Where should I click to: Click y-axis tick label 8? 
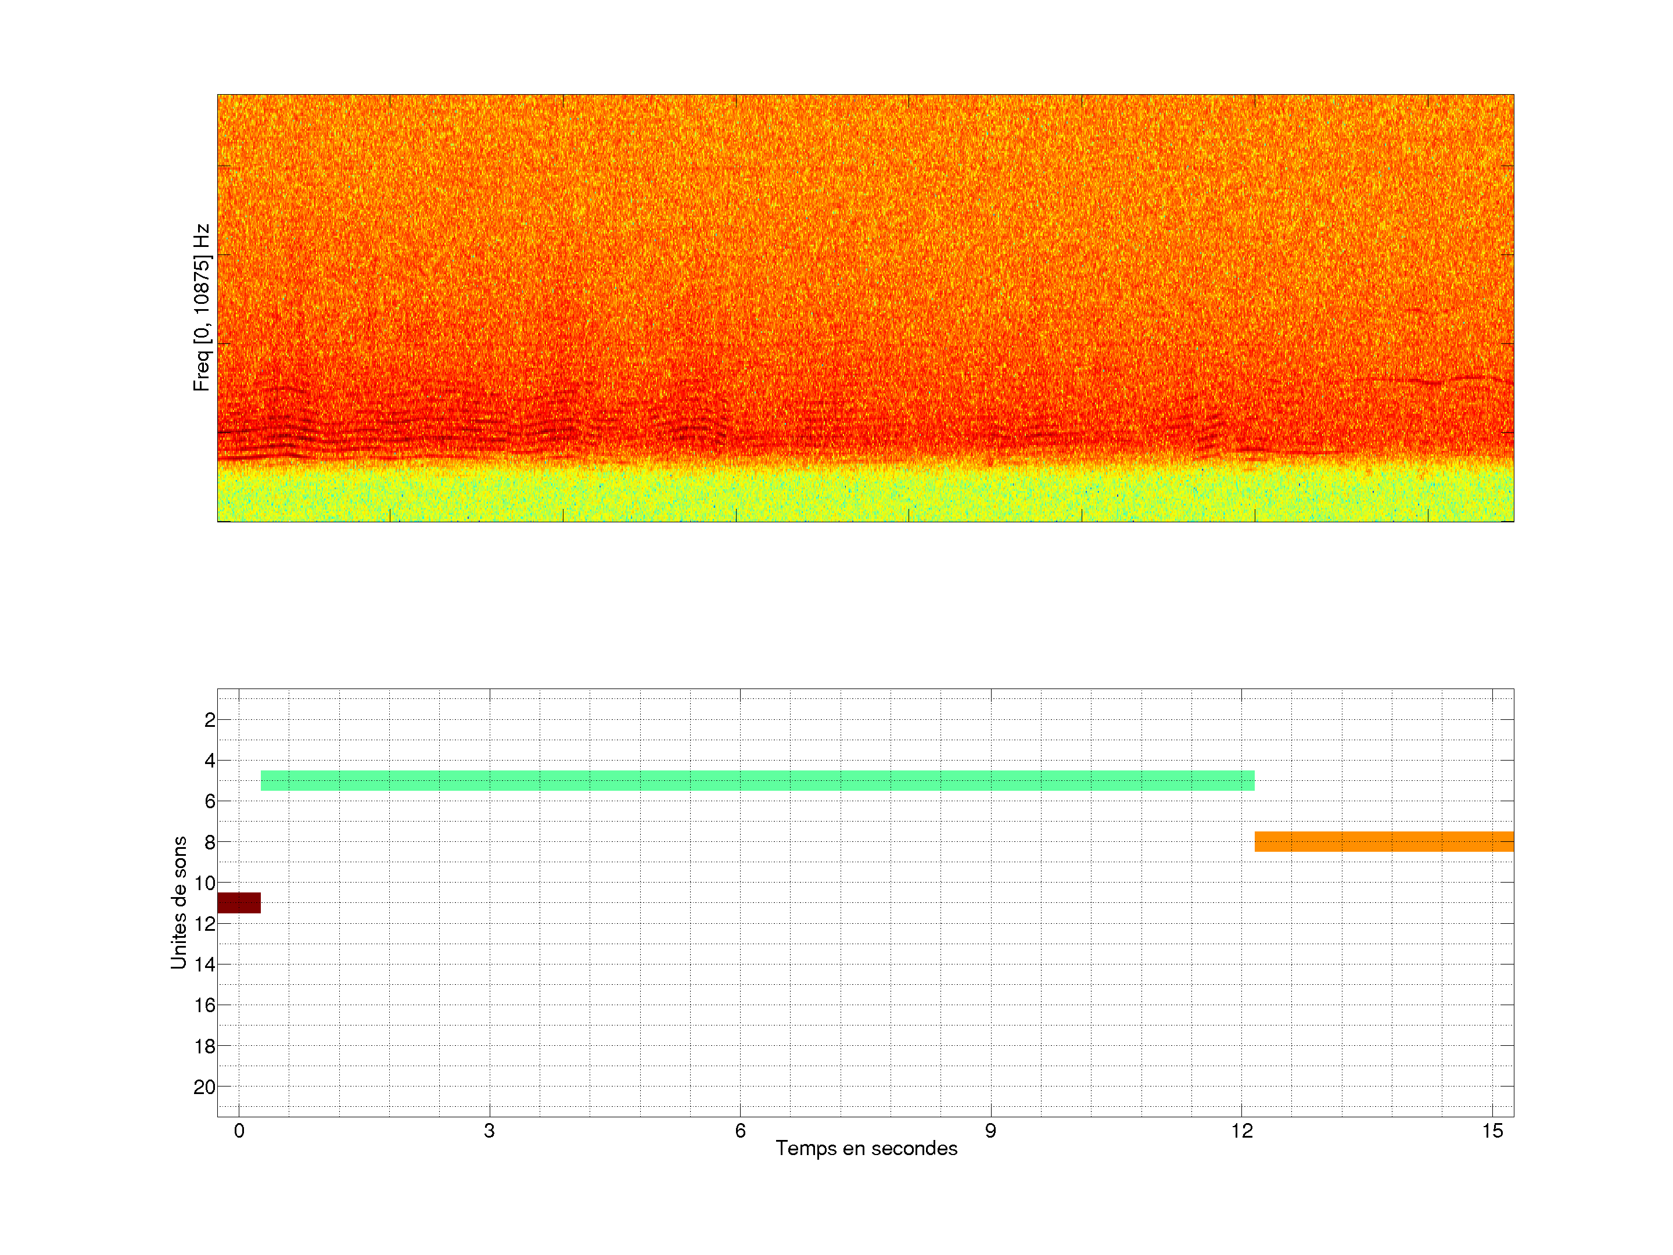pyautogui.click(x=210, y=842)
